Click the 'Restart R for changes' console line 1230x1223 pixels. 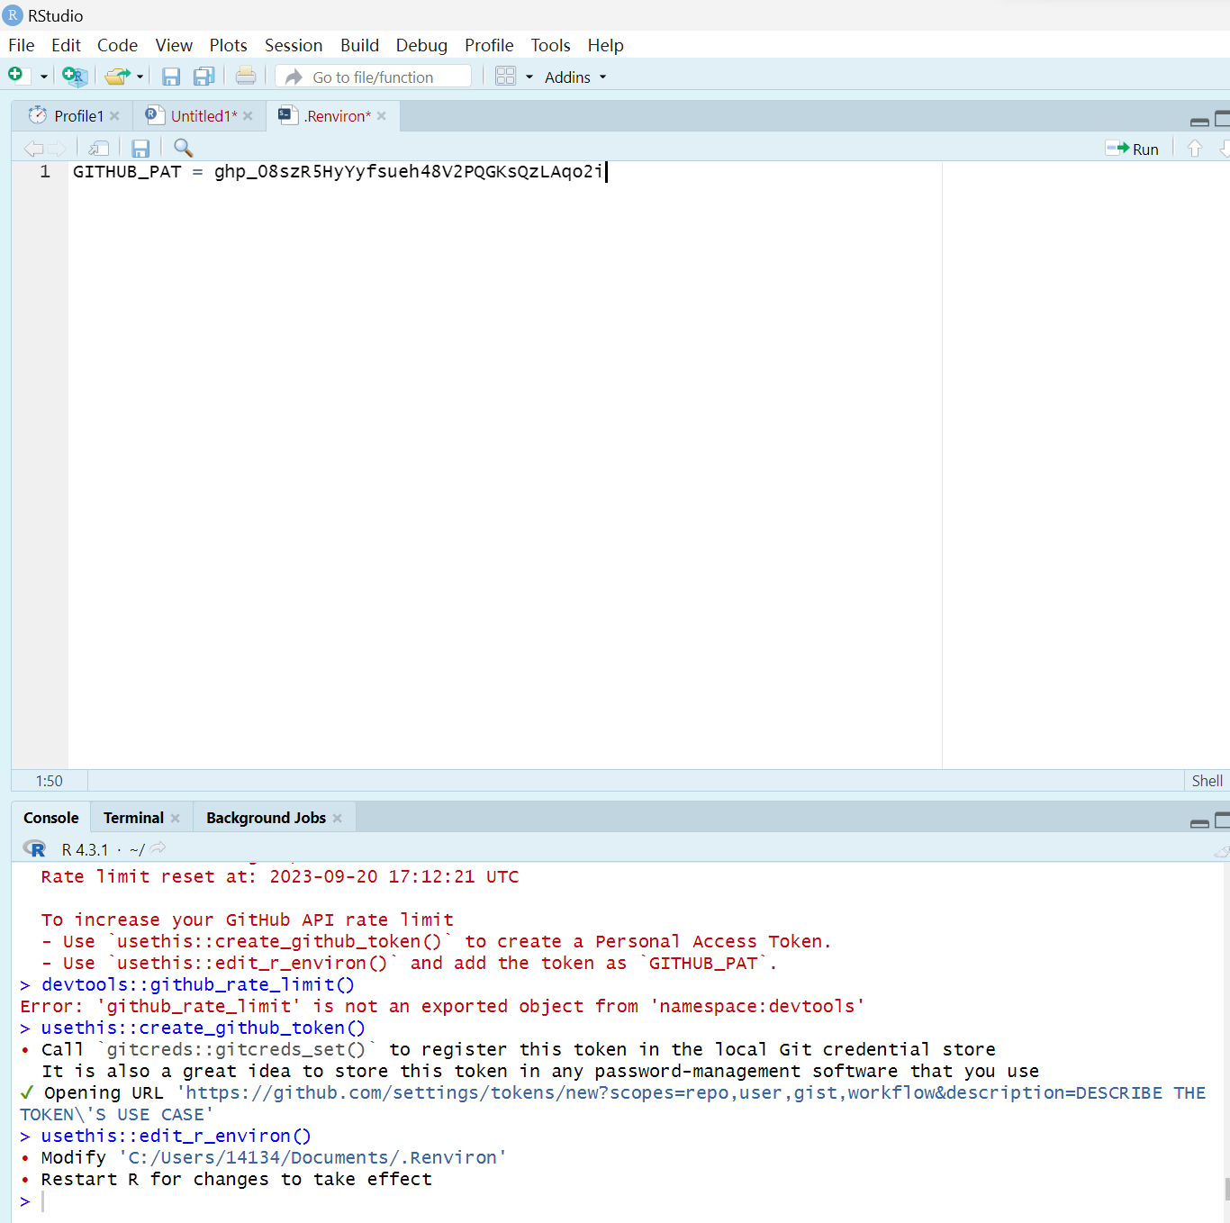point(237,1180)
